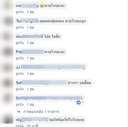Open profile of commenter starting with Tu
Image resolution: width=128 pixels, height=127 pixels.
[27, 21]
